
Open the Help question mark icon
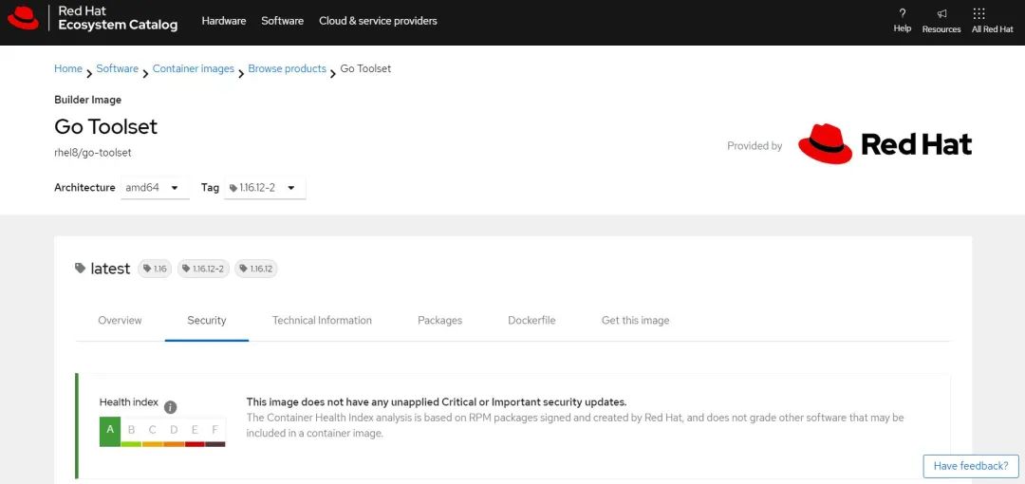click(903, 13)
